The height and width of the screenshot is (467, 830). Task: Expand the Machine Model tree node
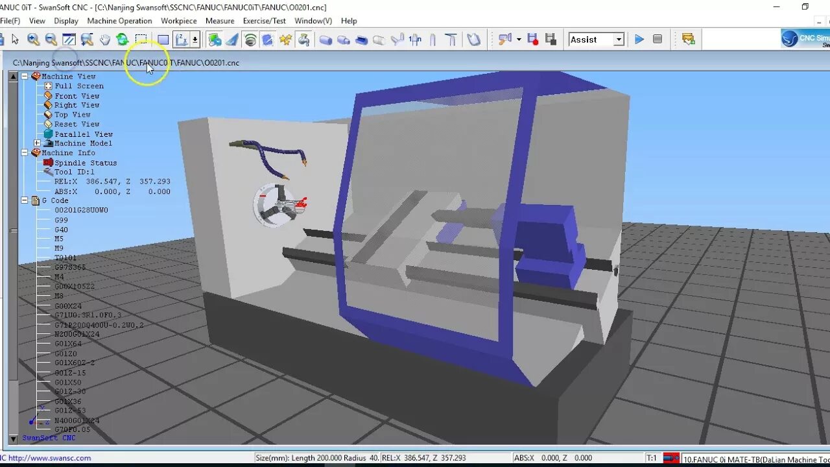pyautogui.click(x=37, y=143)
